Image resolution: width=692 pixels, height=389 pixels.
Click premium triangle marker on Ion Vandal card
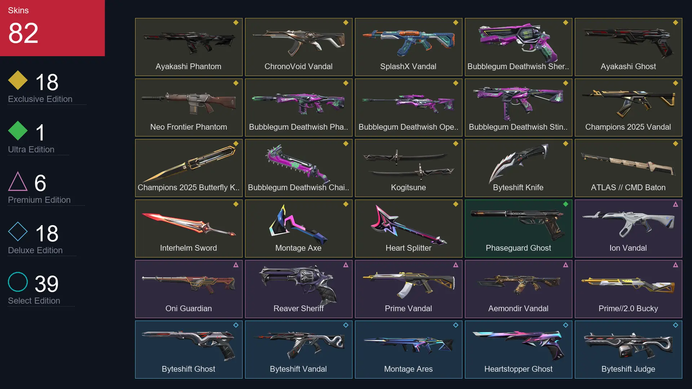675,204
